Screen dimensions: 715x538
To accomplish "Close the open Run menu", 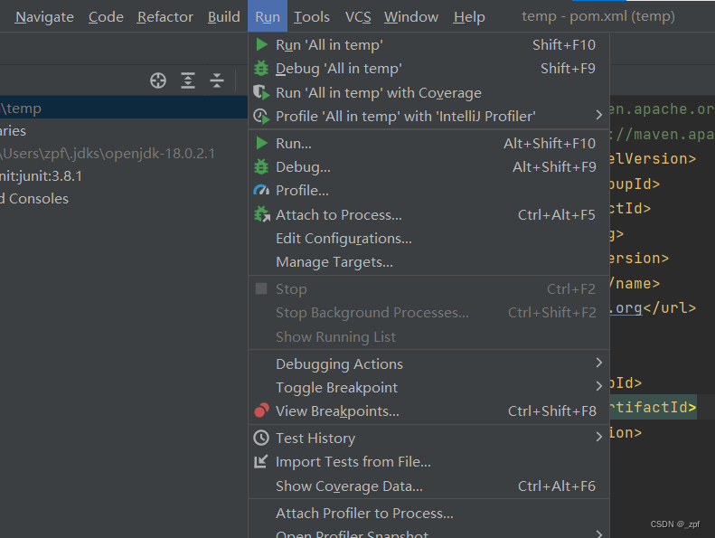I will pyautogui.click(x=268, y=16).
